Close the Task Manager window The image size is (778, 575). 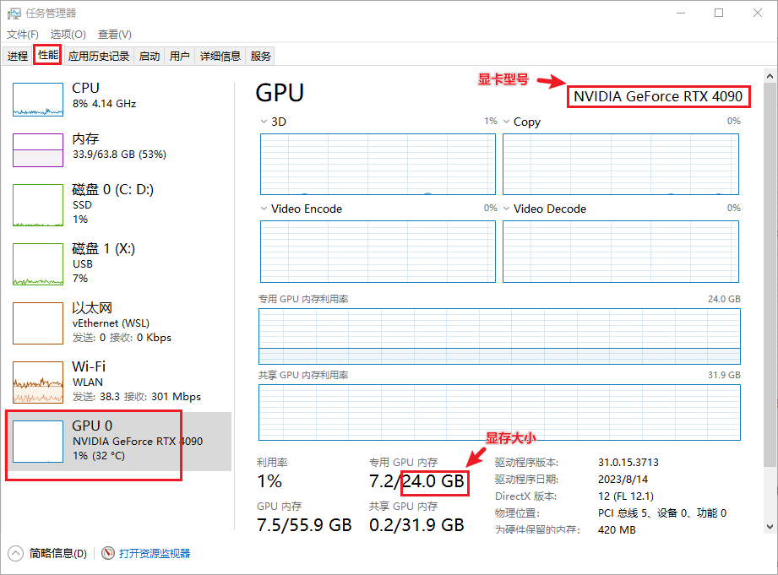coord(758,13)
